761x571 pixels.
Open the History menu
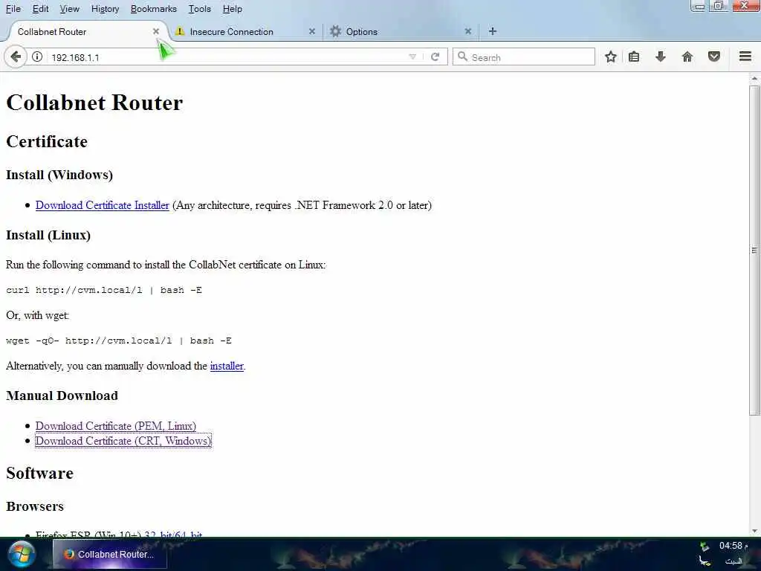click(105, 9)
